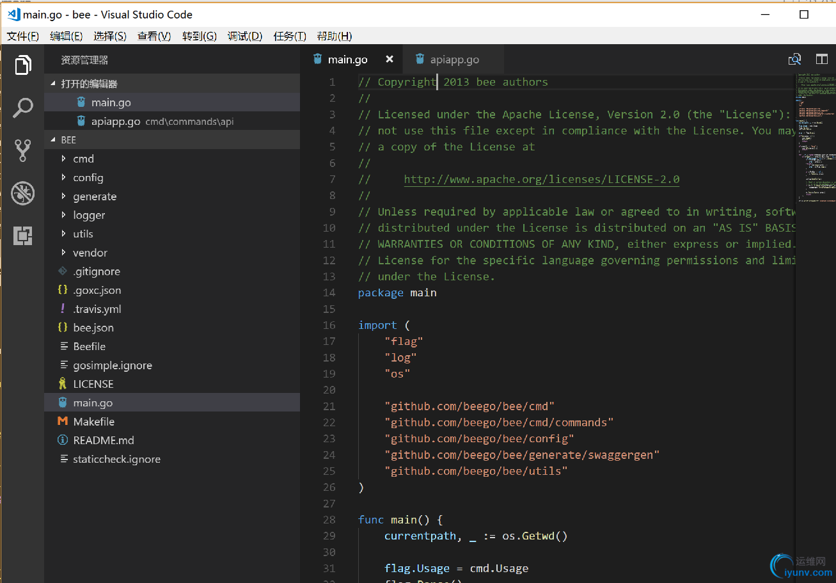Close the main.go editor tab
Screen dimensions: 836x583
(x=390, y=60)
